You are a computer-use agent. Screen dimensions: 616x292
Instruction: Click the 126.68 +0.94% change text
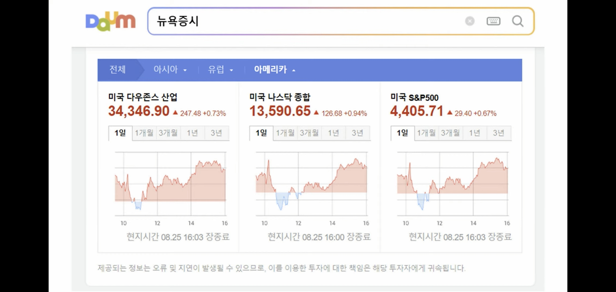pos(344,113)
